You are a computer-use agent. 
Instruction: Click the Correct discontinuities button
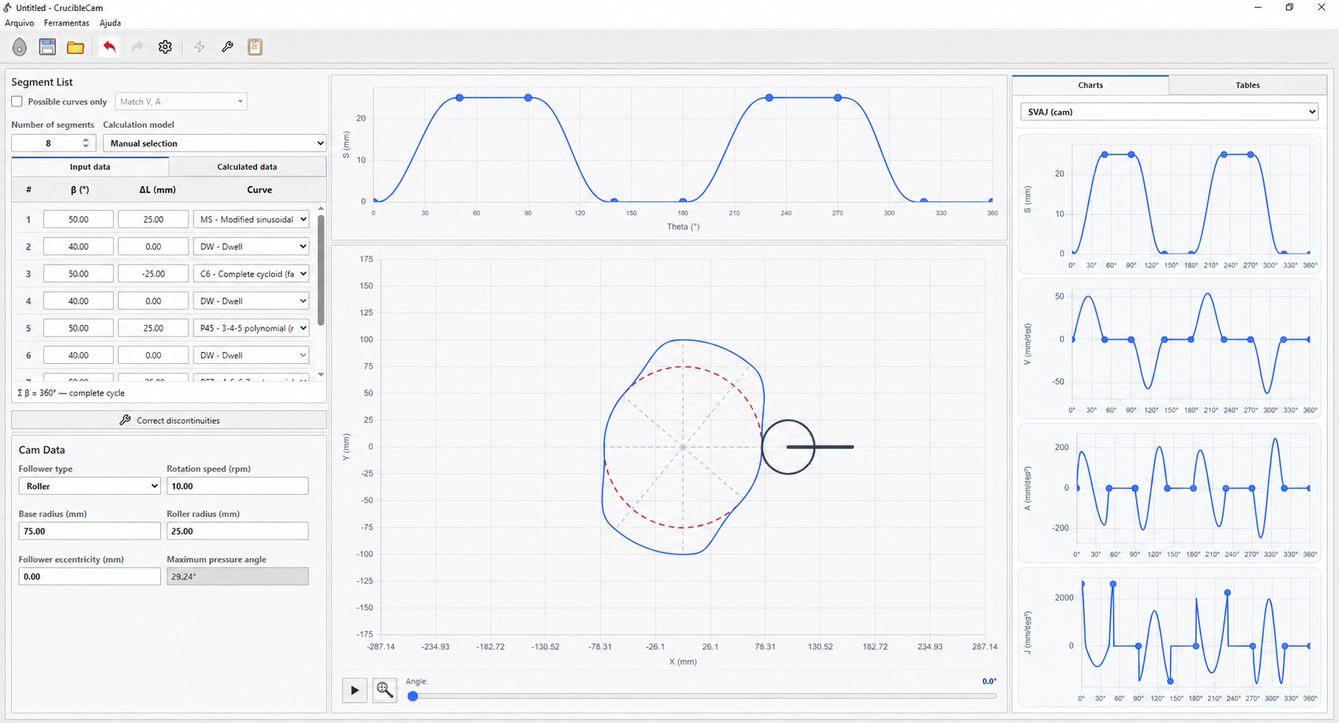(169, 420)
